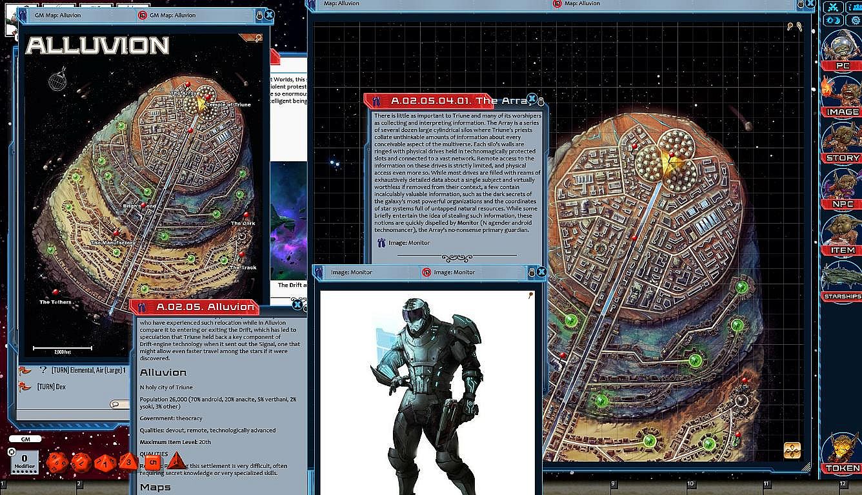Toggle ID state of Image: Monitor
The image size is (862, 495).
[x=426, y=273]
